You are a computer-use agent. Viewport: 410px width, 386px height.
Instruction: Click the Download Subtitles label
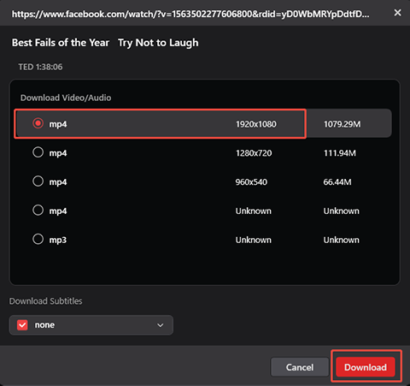pos(46,301)
